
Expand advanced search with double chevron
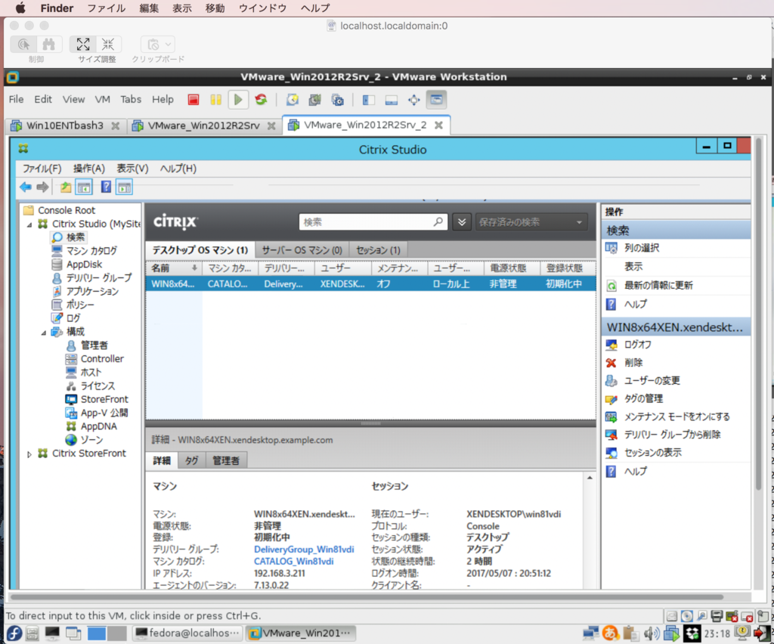coord(462,222)
